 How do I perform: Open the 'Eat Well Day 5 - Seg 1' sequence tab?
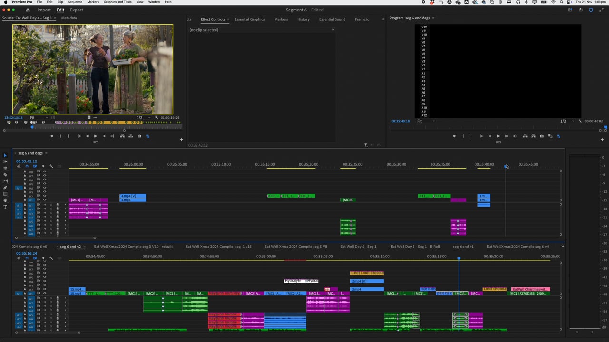point(358,247)
